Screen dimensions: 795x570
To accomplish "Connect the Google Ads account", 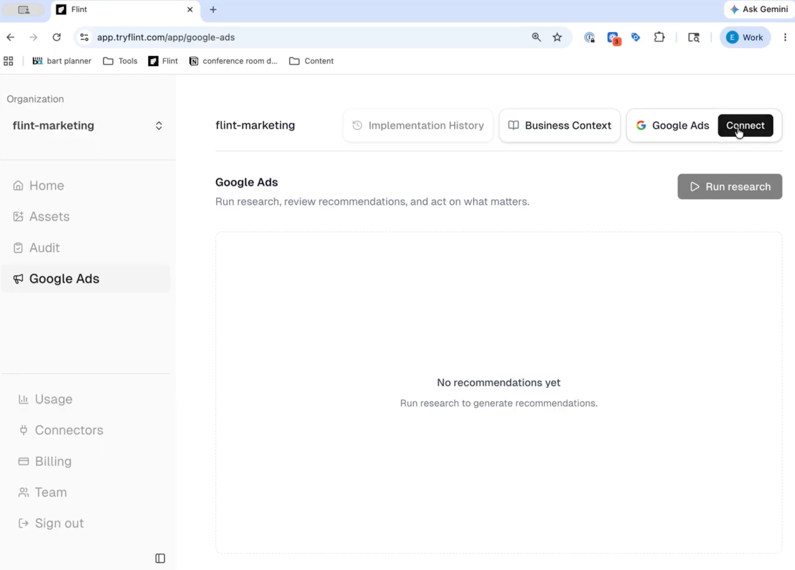I will coord(745,125).
